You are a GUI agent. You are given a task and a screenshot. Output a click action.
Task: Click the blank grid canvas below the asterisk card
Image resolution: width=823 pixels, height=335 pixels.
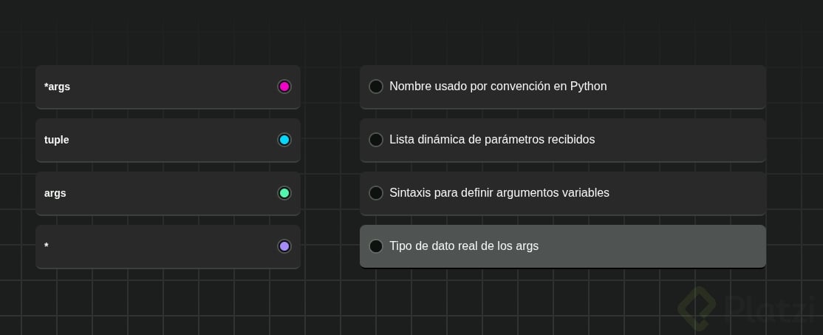[x=168, y=300]
